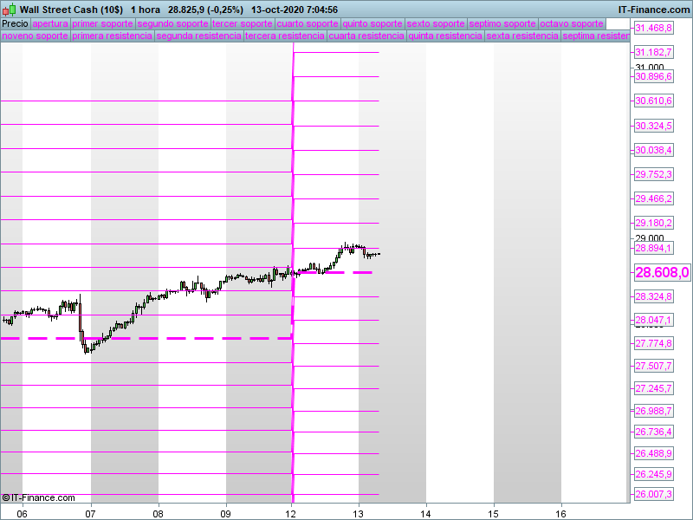Click the 31.182,7 price label
The width and height of the screenshot is (693, 520).
pyautogui.click(x=654, y=52)
